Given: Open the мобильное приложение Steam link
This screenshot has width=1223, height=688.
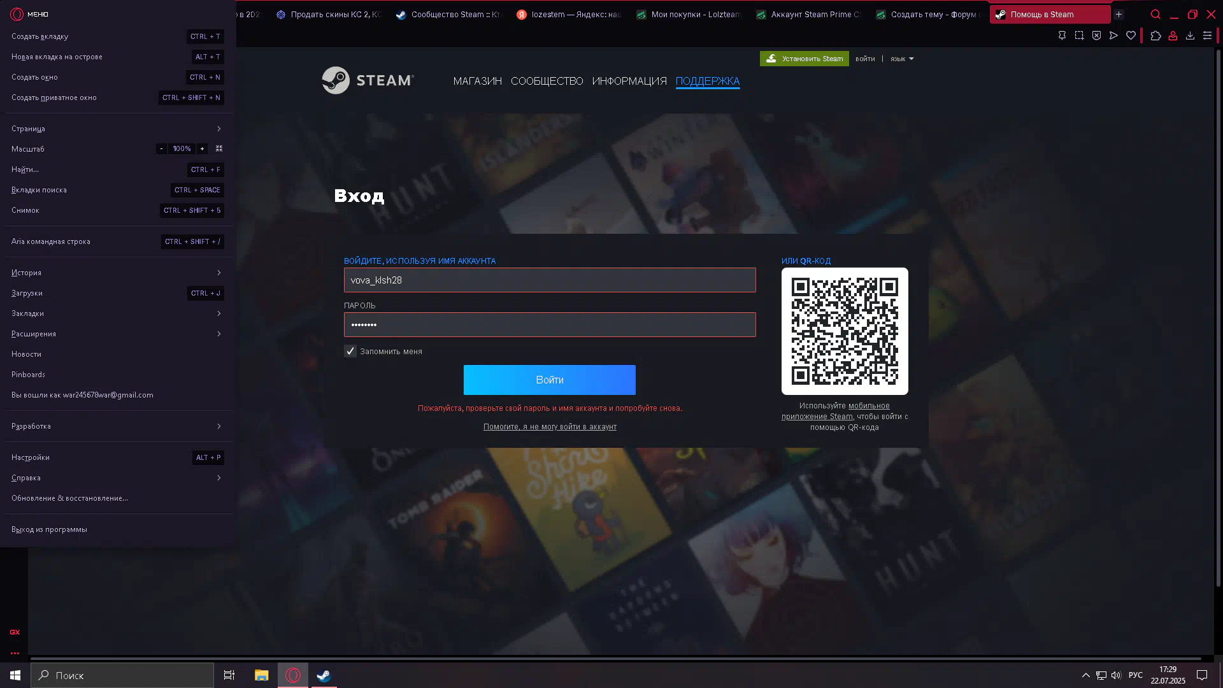Looking at the screenshot, I should coord(836,411).
